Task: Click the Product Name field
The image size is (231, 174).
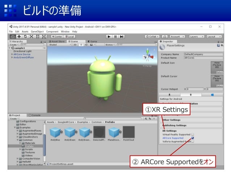Action: tap(203, 58)
